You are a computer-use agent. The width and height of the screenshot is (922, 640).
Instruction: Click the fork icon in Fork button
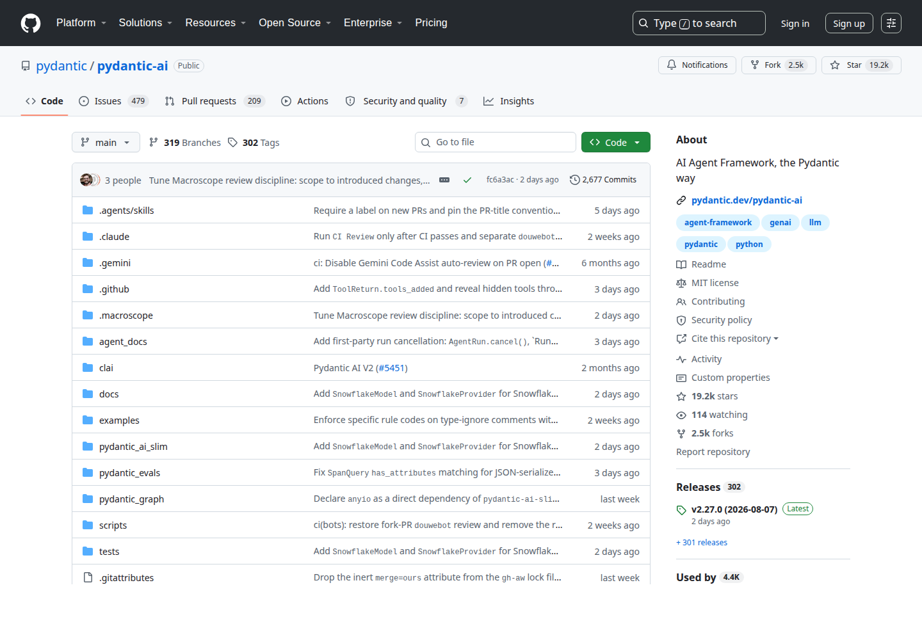tap(755, 65)
